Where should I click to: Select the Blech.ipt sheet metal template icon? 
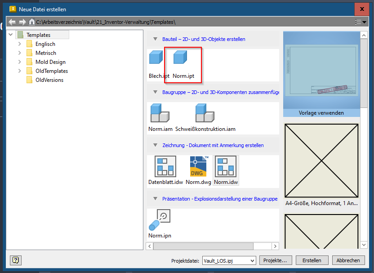[156, 57]
